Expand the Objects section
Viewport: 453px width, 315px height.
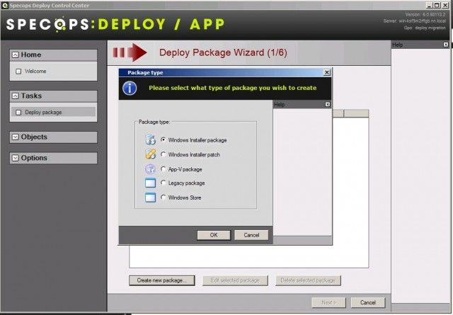[x=16, y=137]
